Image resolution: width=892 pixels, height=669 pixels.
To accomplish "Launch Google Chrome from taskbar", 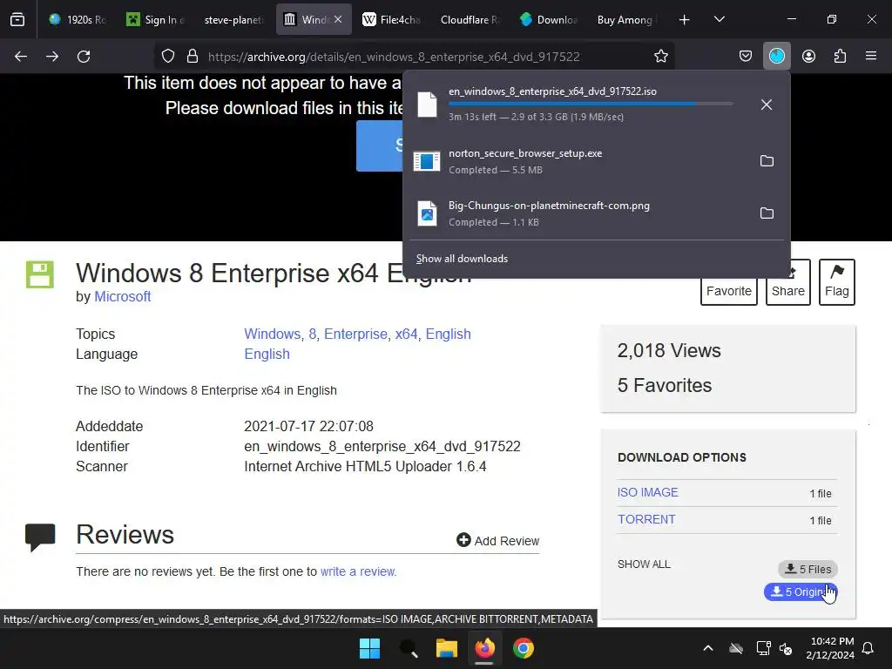I will [524, 648].
